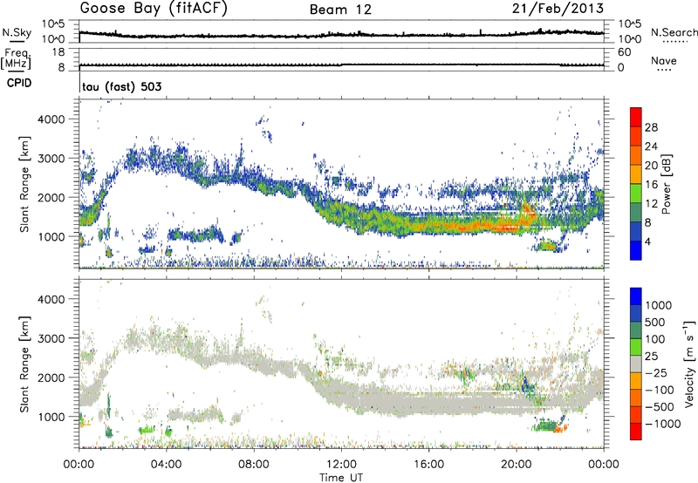The width and height of the screenshot is (698, 483).
Task: Click the Time UT axis title
Action: point(341,478)
